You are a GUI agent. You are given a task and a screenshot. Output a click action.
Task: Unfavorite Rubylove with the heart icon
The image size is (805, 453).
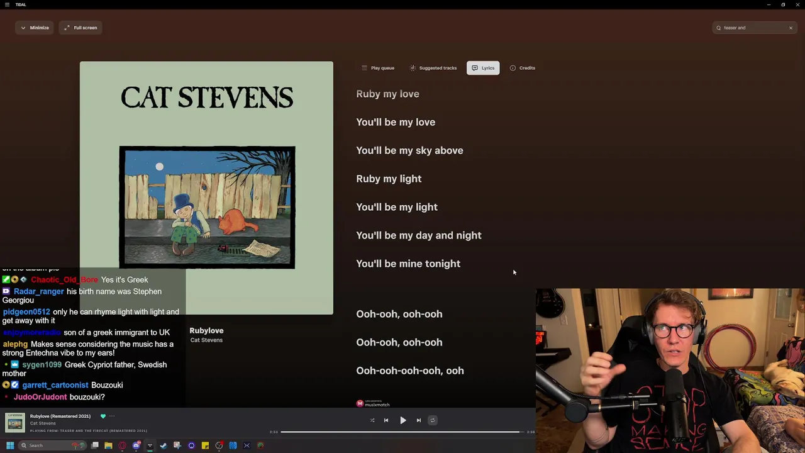point(103,416)
